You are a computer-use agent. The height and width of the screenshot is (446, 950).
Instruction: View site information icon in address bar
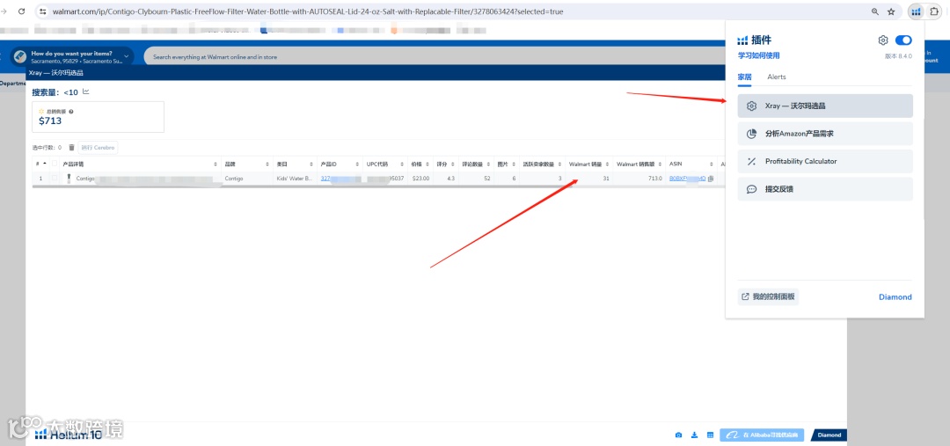(x=43, y=11)
